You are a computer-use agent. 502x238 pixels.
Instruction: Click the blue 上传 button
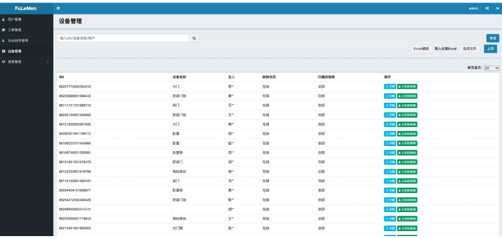click(490, 49)
